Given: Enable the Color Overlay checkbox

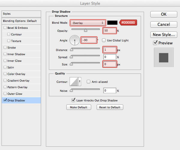Looking at the screenshot, I should tap(5, 74).
